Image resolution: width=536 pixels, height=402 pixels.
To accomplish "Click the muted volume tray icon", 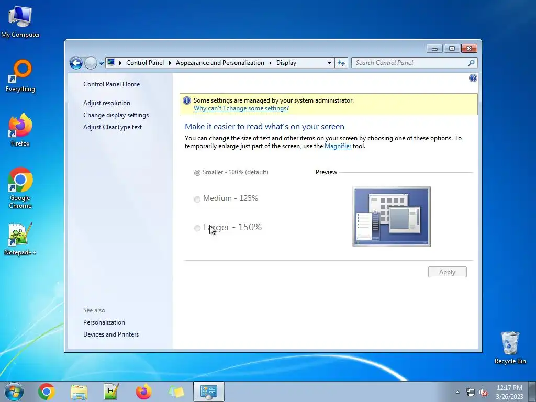I will click(483, 392).
